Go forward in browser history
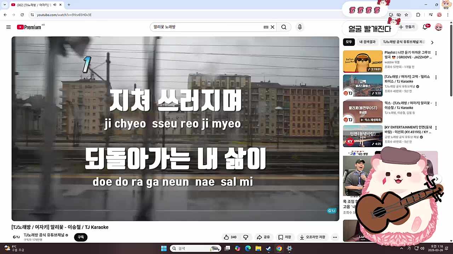Image resolution: width=453 pixels, height=254 pixels. click(x=13, y=15)
